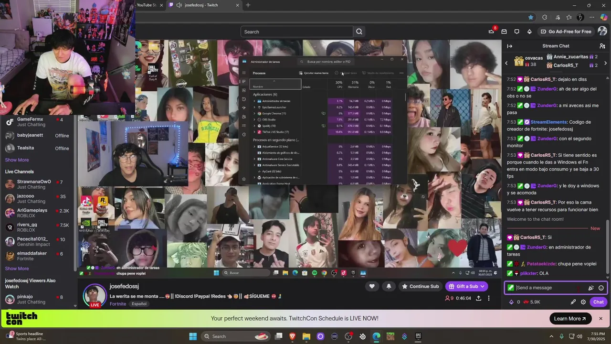
Task: Open the Minecraft icon in the taskbar
Action: click(390, 336)
